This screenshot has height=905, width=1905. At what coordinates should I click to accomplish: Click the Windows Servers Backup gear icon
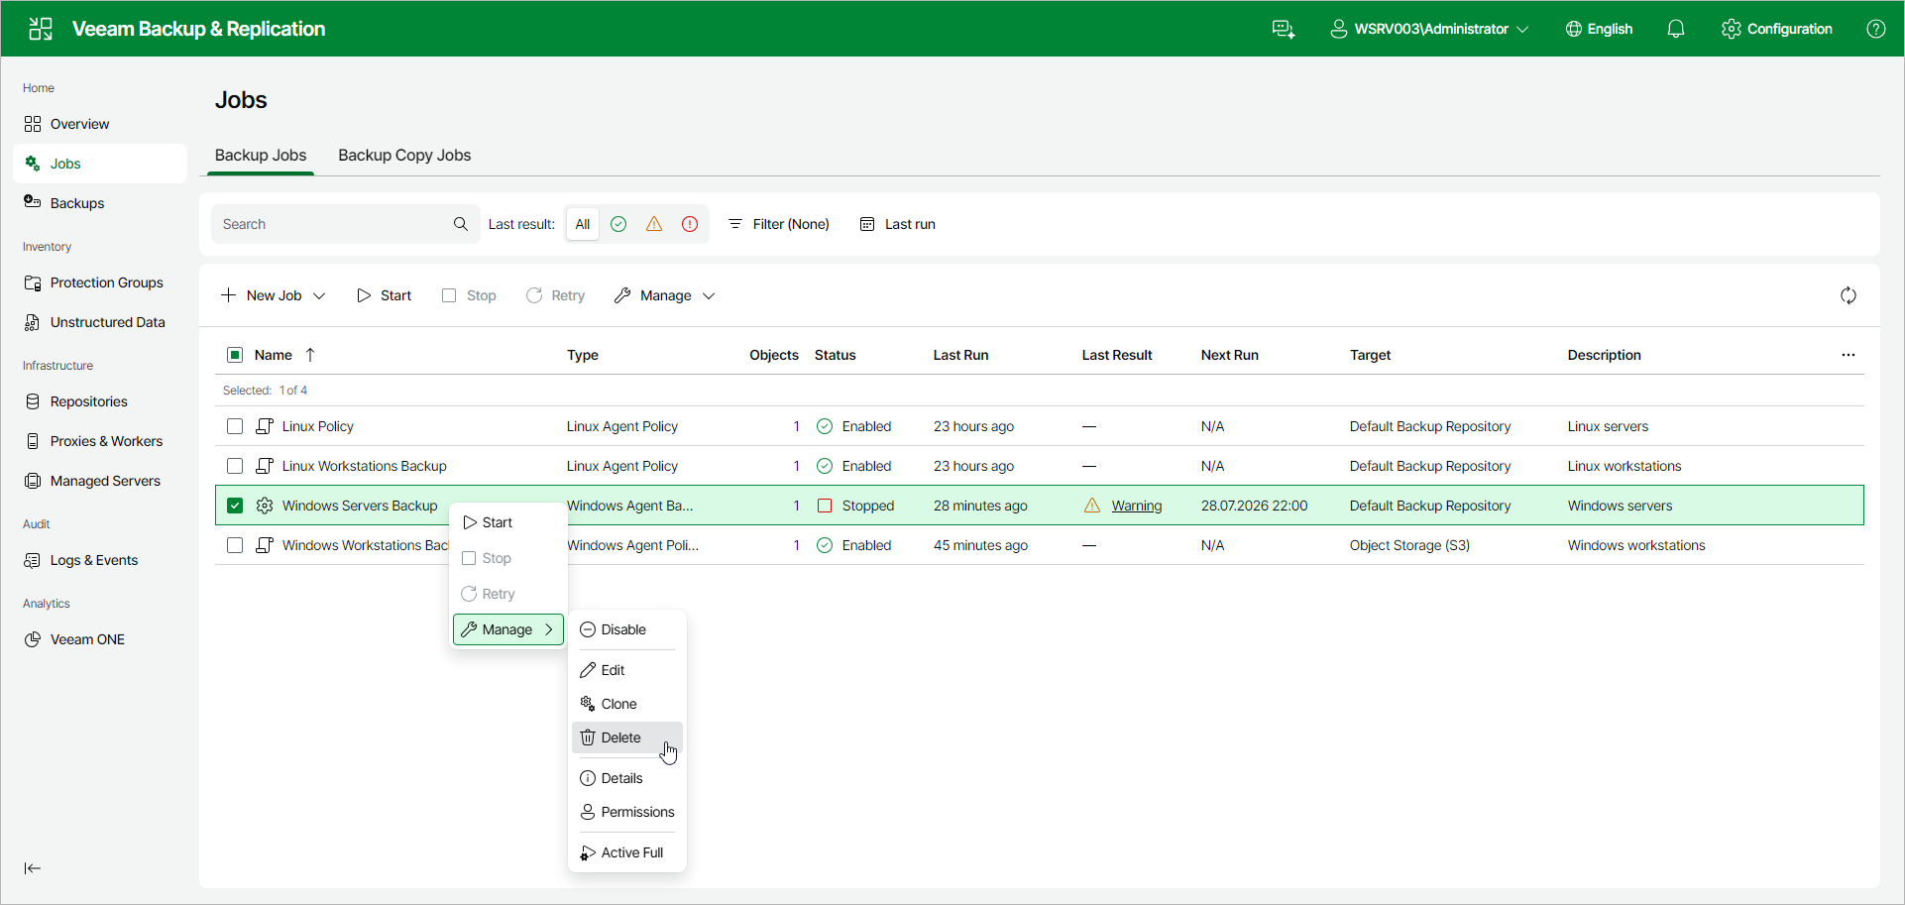click(x=265, y=506)
